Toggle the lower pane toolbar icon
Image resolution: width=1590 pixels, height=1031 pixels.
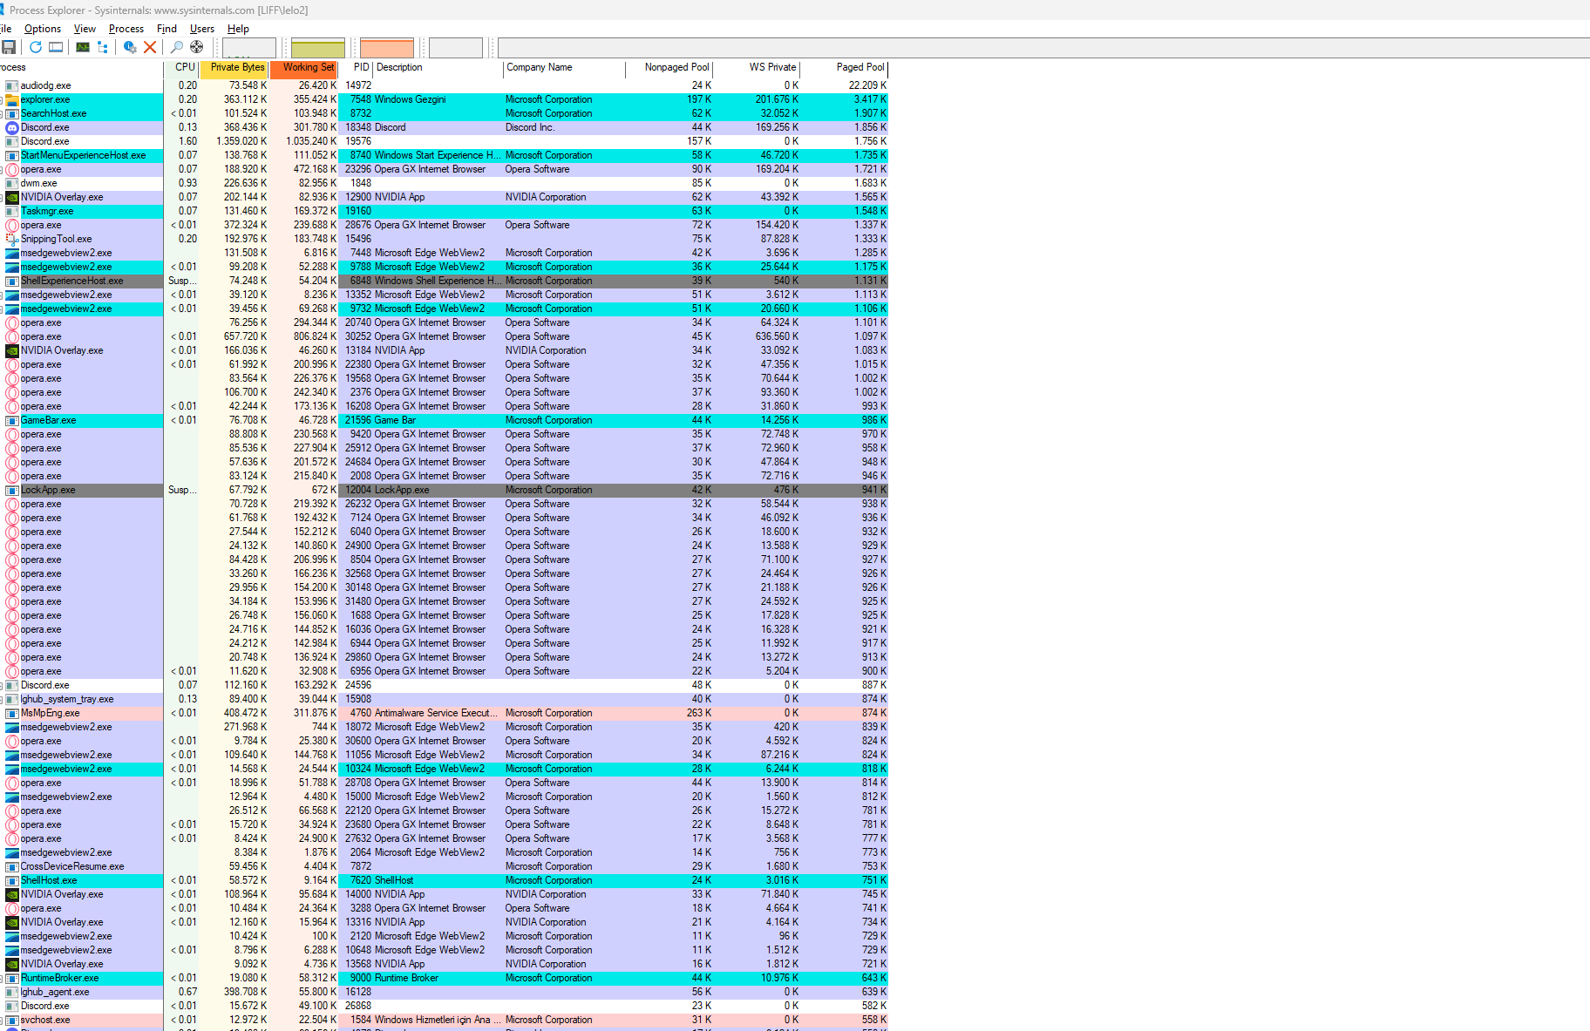[56, 47]
